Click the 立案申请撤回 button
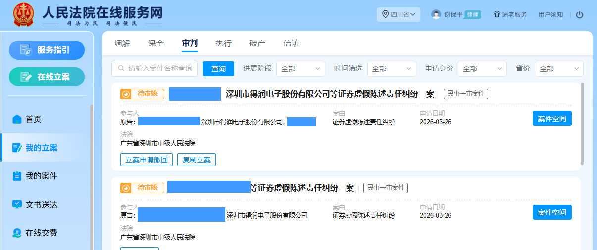597x250 pixels. [147, 160]
